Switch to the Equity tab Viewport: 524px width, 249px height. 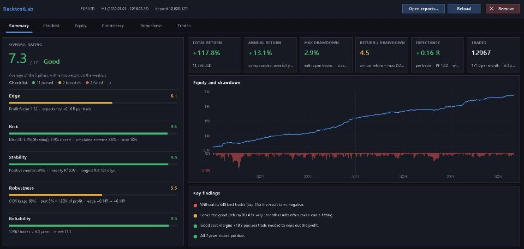81,26
